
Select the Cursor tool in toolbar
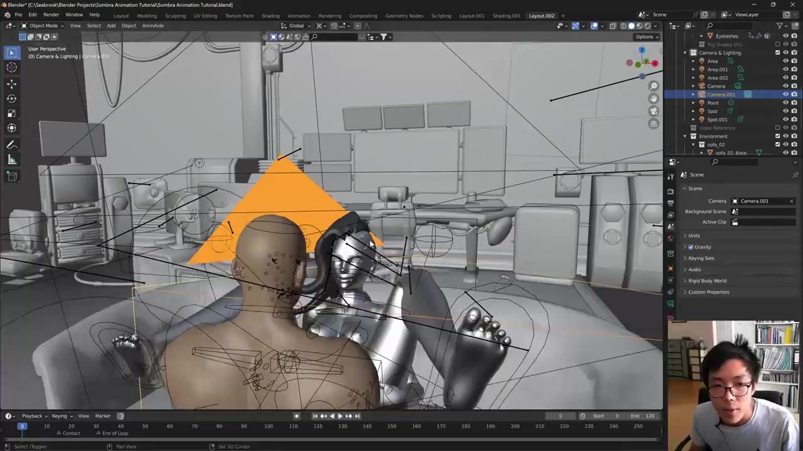click(x=11, y=67)
